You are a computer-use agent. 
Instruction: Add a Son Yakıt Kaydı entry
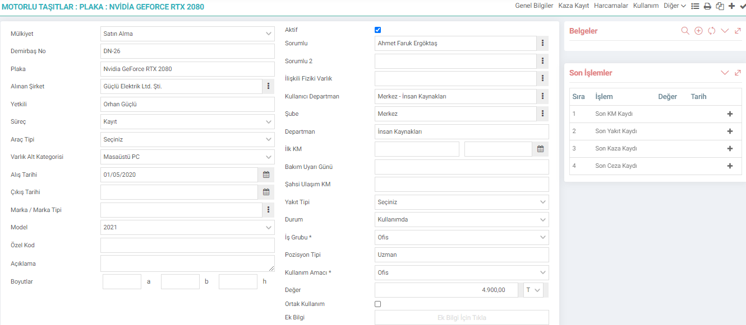(x=730, y=131)
